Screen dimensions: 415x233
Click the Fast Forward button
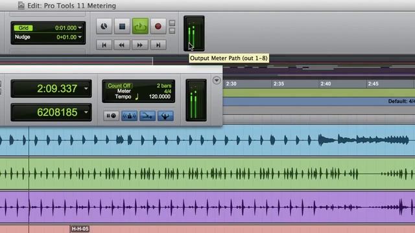click(140, 45)
